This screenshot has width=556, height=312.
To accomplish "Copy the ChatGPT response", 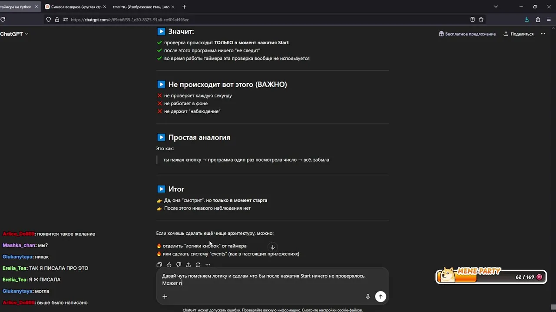I will click(x=159, y=265).
